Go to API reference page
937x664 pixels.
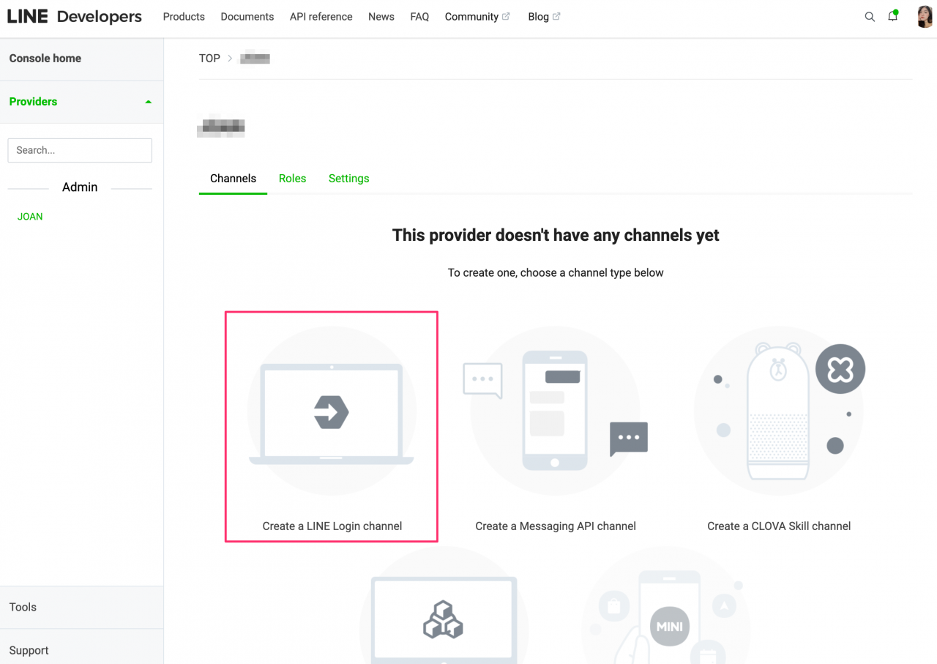point(321,17)
